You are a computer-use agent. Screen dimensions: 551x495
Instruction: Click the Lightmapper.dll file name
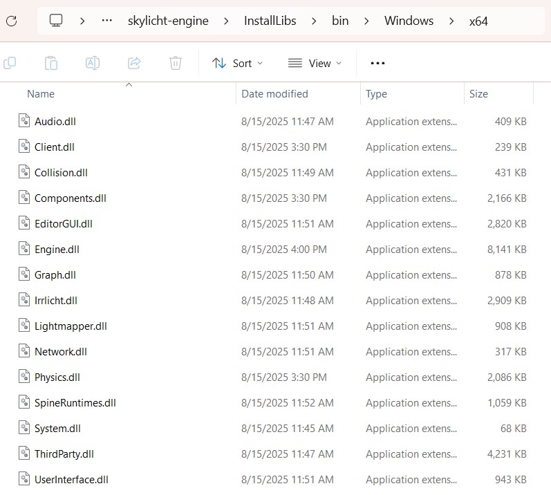tap(71, 326)
